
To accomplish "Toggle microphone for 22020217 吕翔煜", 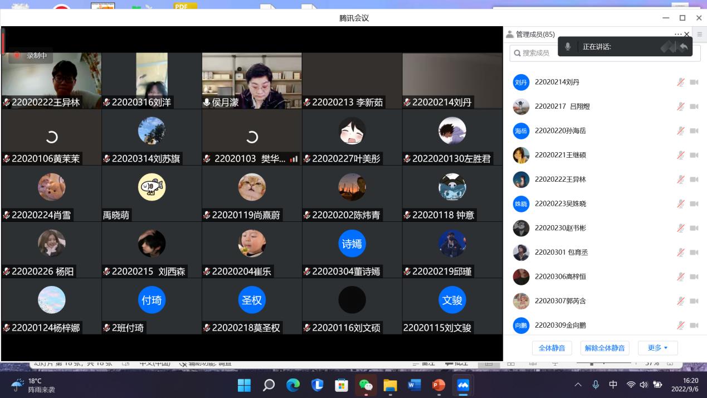I will pyautogui.click(x=681, y=106).
